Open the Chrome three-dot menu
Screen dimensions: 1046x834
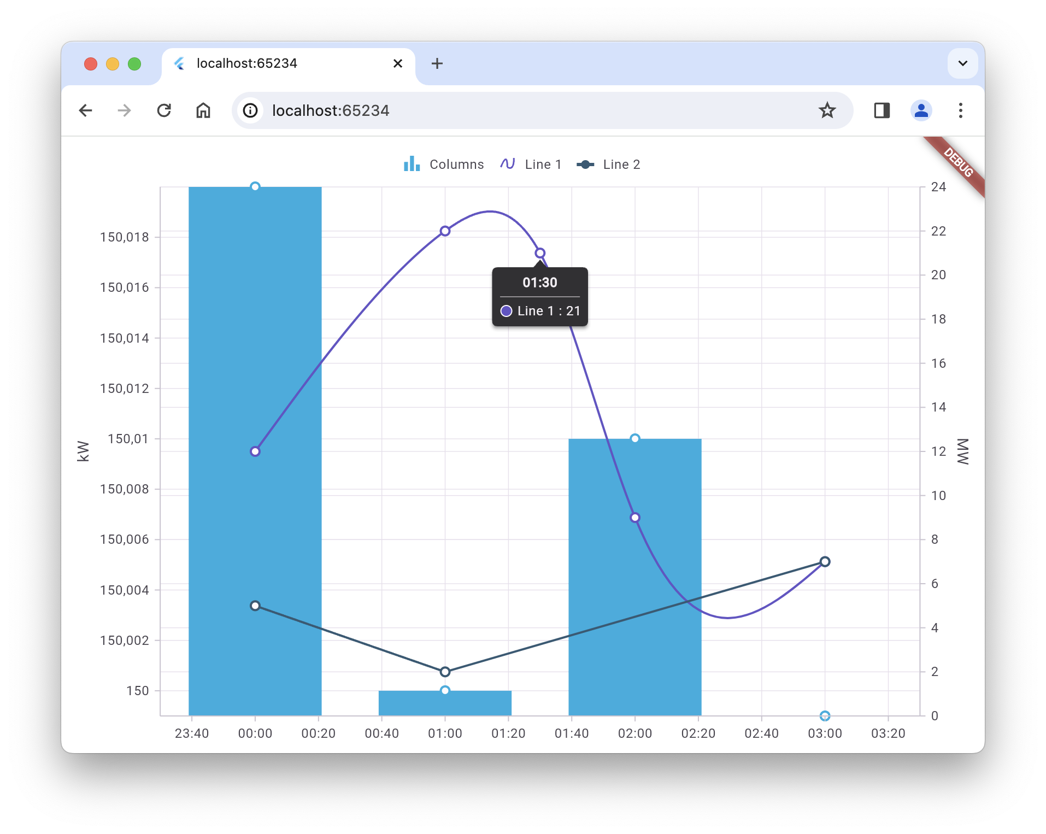click(960, 110)
